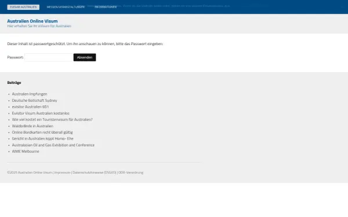Viewport: 348px width, 217px height.
Task: Open the evisitor Australien 651 post
Action: click(x=30, y=106)
